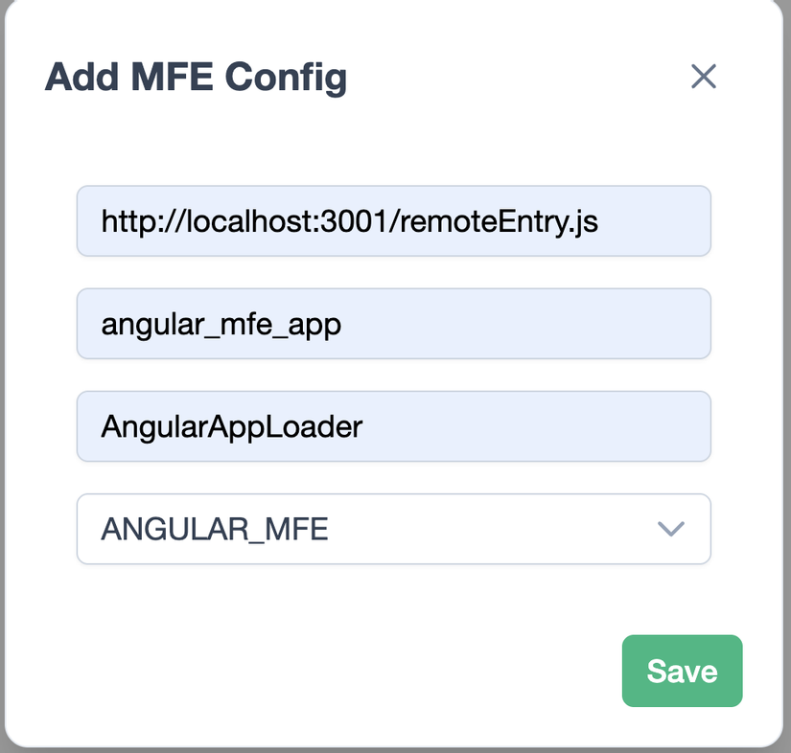Place cursor at start of AngularAppLoader
Viewport: 791px width, 753px height.
[x=103, y=426]
